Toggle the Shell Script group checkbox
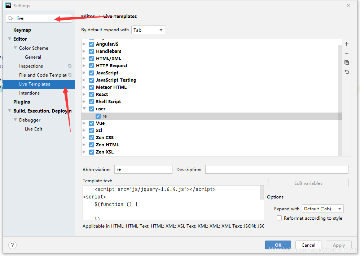360x256 pixels. (x=92, y=102)
